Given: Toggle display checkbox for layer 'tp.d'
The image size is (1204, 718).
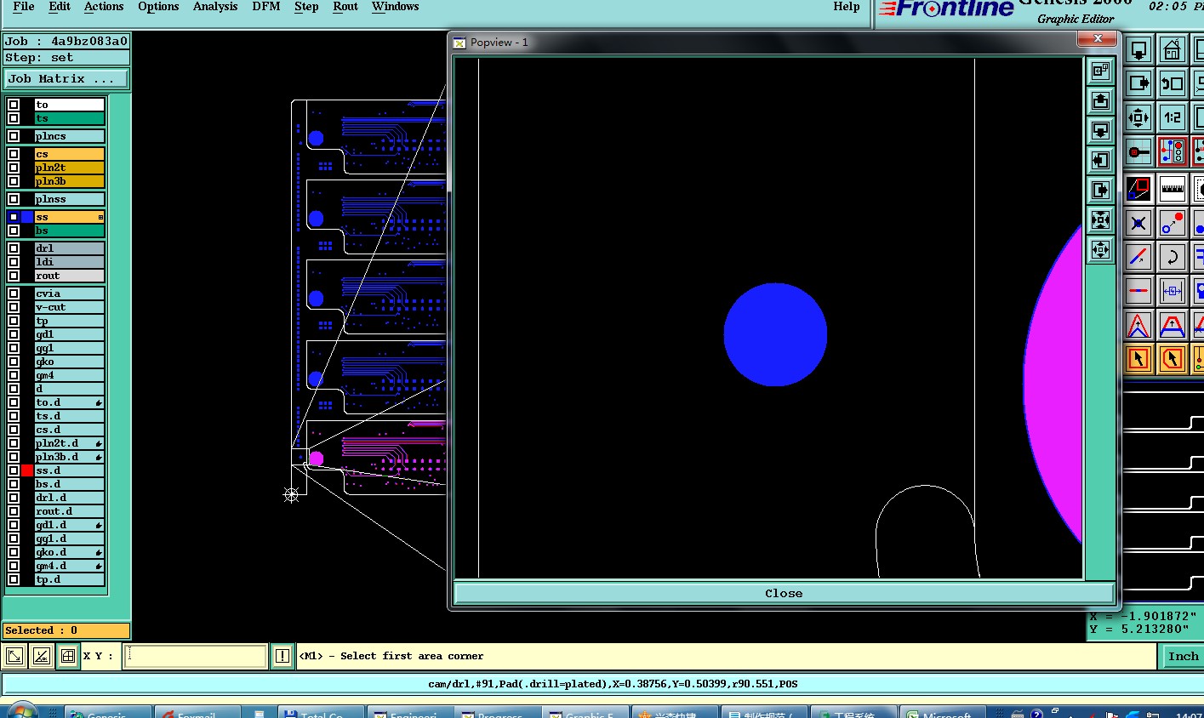Looking at the screenshot, I should click(x=14, y=579).
